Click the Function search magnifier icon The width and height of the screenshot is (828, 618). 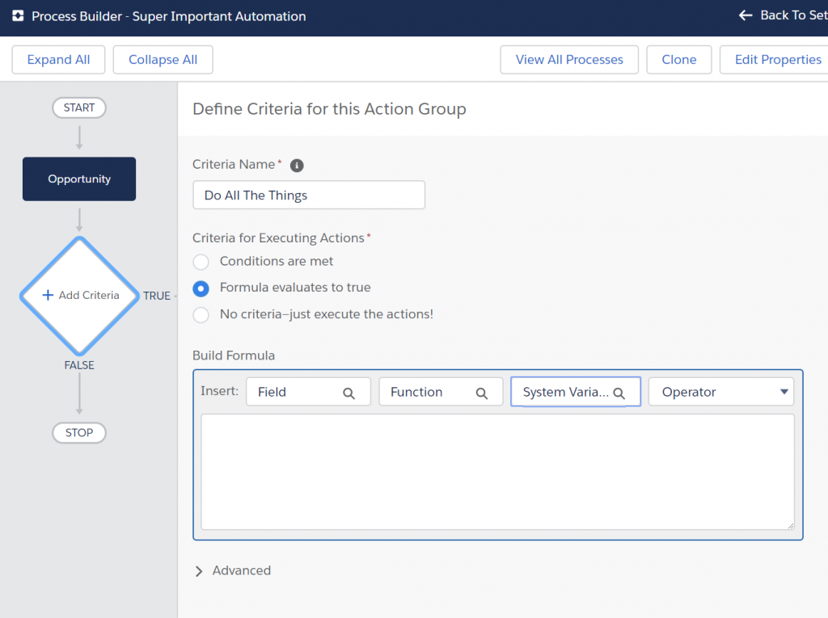tap(481, 393)
